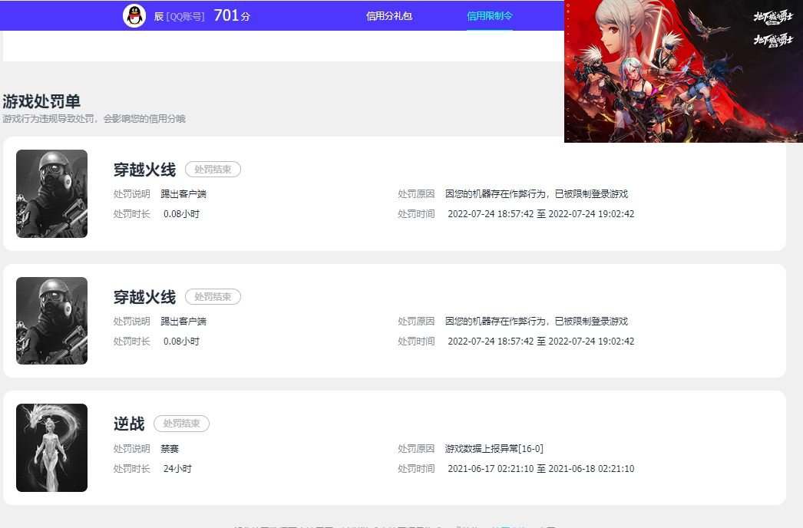This screenshot has width=803, height=528.
Task: Click 处罚结束 badge on second 穿越火线 card
Action: [213, 296]
